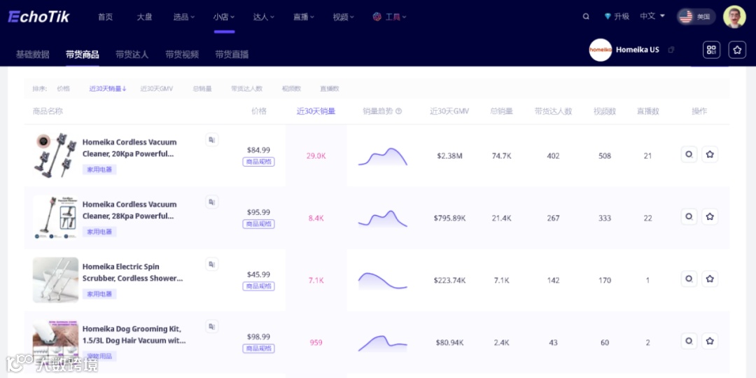Viewport: 756px width, 378px height.
Task: Expand the 选品 navigation dropdown
Action: tap(183, 17)
